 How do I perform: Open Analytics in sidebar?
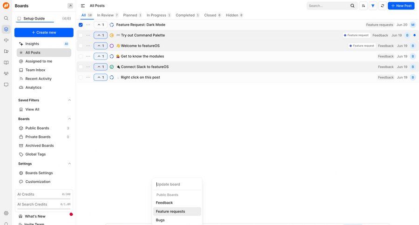[44, 87]
